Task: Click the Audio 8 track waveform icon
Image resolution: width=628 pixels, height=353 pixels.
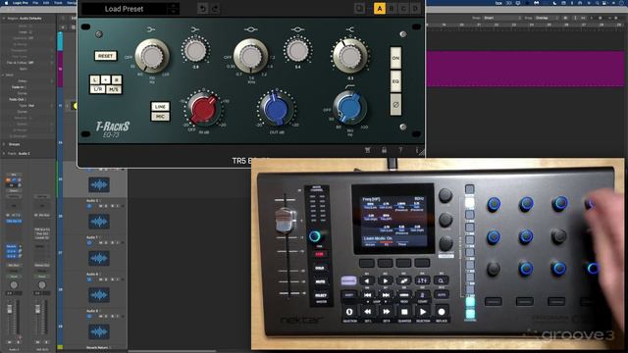Action: coord(99,295)
